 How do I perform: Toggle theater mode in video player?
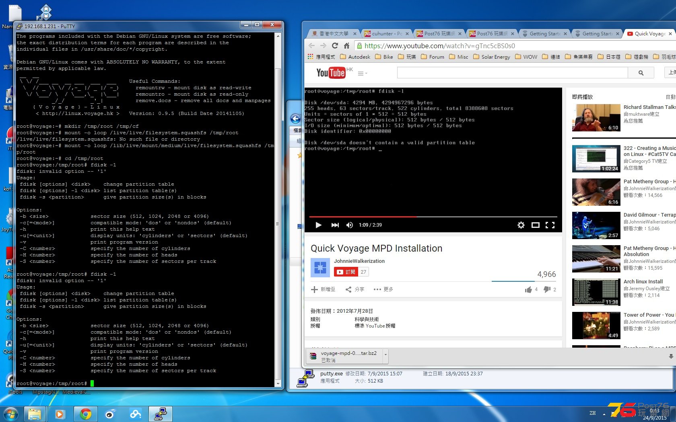tap(535, 225)
